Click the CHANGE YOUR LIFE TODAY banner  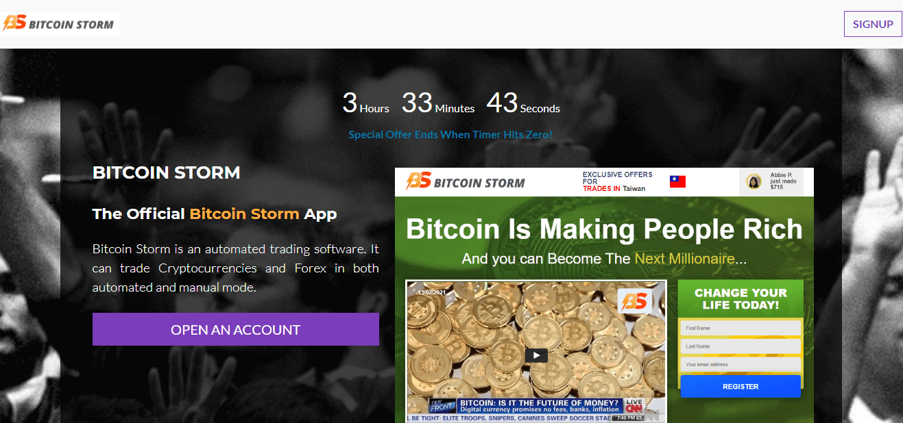[x=741, y=298]
